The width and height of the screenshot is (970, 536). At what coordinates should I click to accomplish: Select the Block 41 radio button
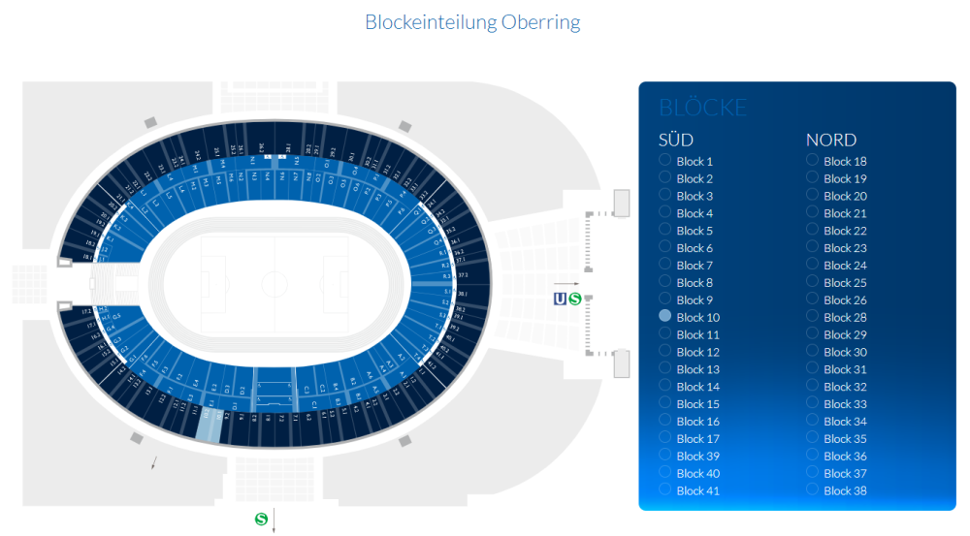tap(664, 489)
